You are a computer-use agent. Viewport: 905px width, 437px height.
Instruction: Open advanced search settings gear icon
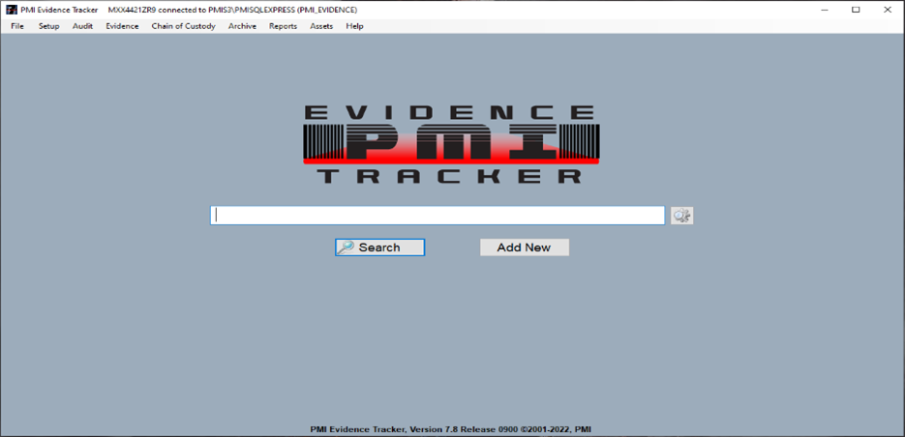[681, 216]
